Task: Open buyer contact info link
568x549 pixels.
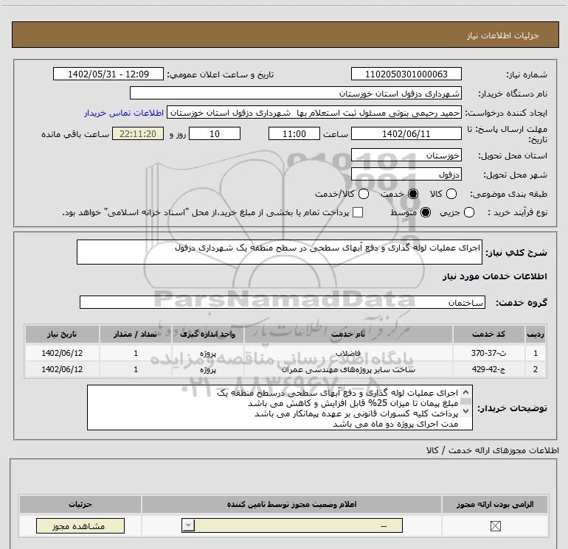Action: point(124,113)
